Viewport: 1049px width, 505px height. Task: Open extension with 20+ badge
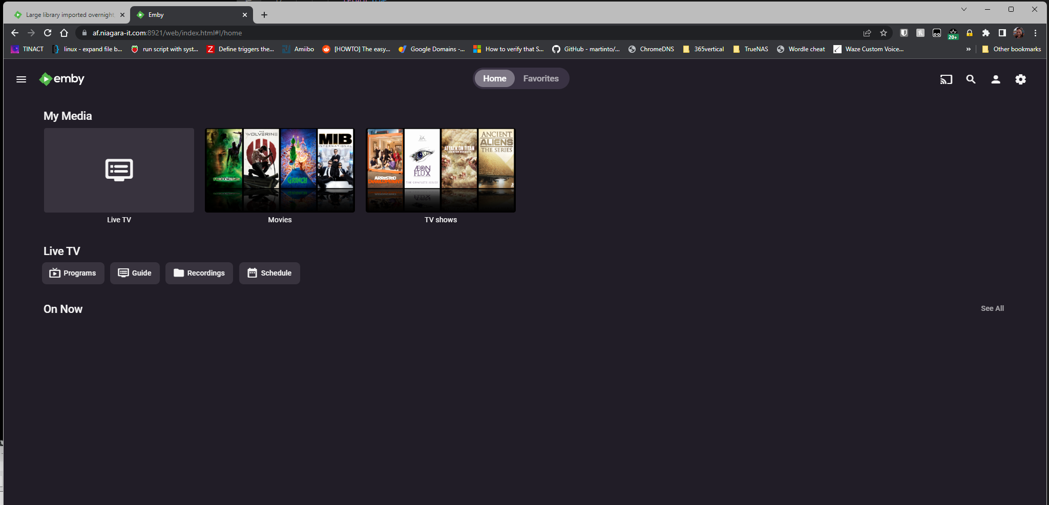tap(953, 34)
